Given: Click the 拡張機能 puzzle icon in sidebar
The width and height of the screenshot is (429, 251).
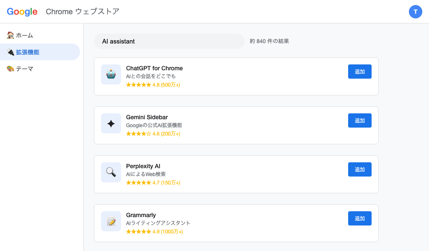Looking at the screenshot, I should (x=10, y=52).
